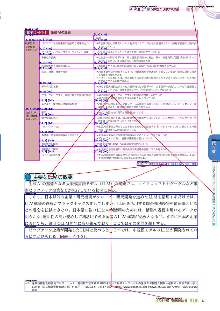
Task: Click the example about 業法免許や資格等の侵害リスク
Action: click(146, 149)
